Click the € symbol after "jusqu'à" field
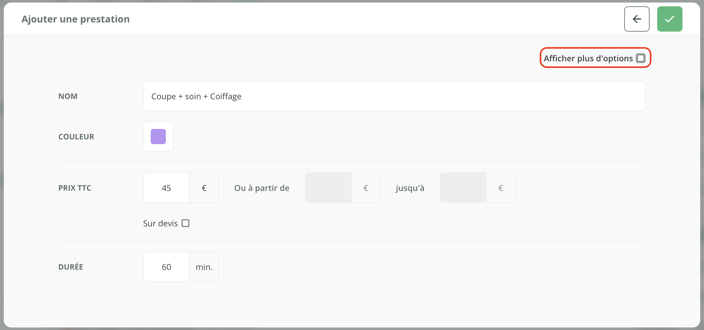Screen dimensions: 704x330 click(501, 188)
